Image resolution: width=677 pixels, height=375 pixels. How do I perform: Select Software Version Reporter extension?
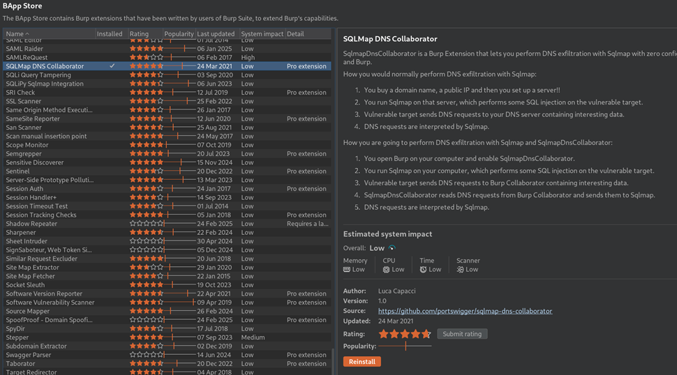click(167, 293)
